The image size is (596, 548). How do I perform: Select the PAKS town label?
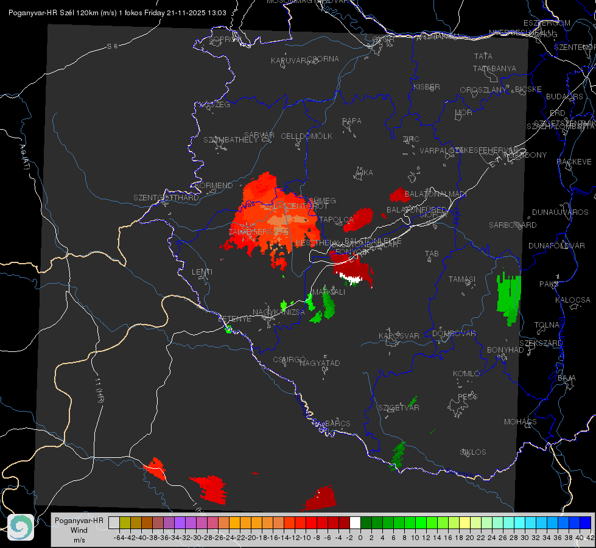point(549,284)
